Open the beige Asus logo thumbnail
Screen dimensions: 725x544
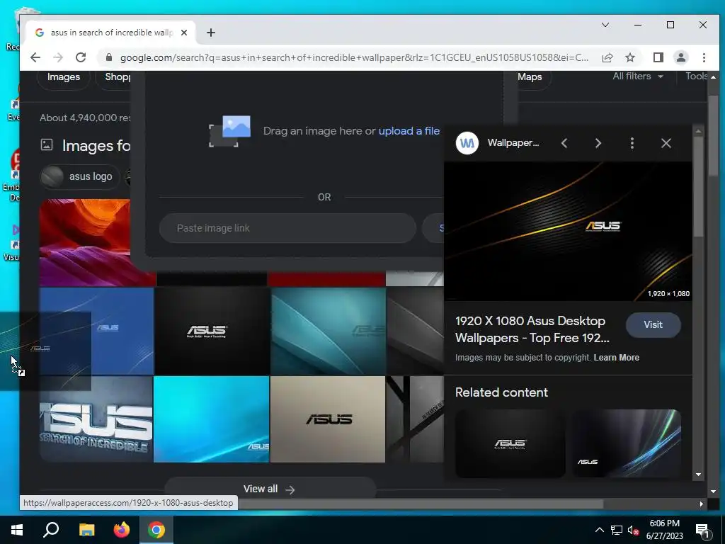(327, 419)
